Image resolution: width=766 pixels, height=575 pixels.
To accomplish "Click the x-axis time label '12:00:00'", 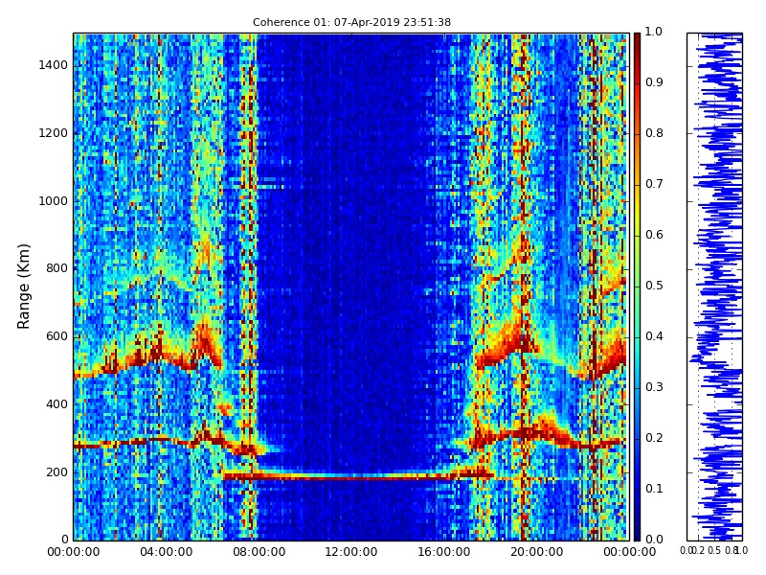I will coord(351,552).
